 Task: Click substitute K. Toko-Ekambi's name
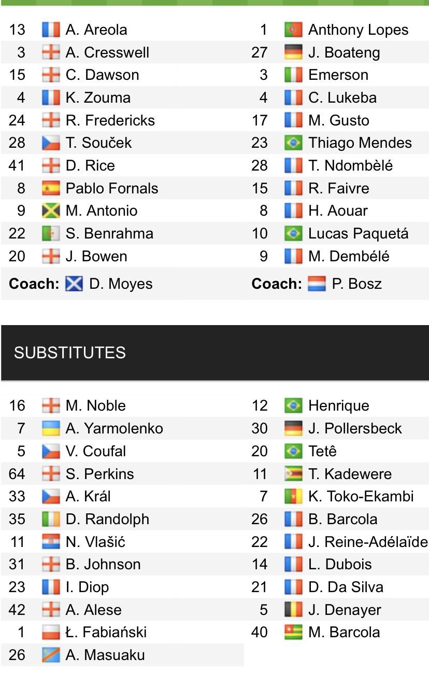point(361,496)
